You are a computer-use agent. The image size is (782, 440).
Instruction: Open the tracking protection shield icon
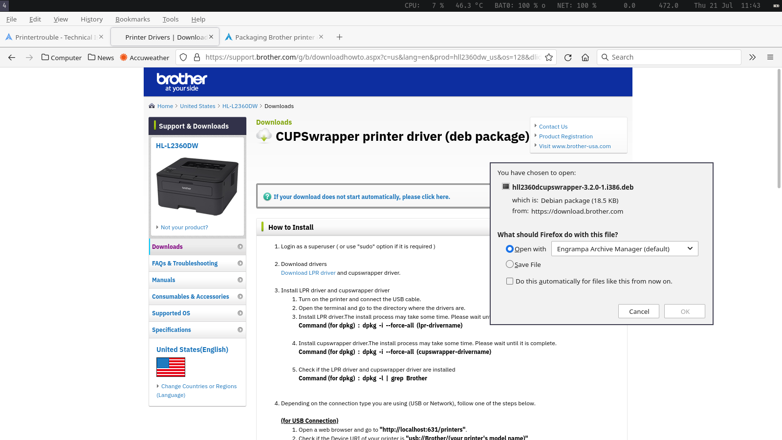coord(183,57)
